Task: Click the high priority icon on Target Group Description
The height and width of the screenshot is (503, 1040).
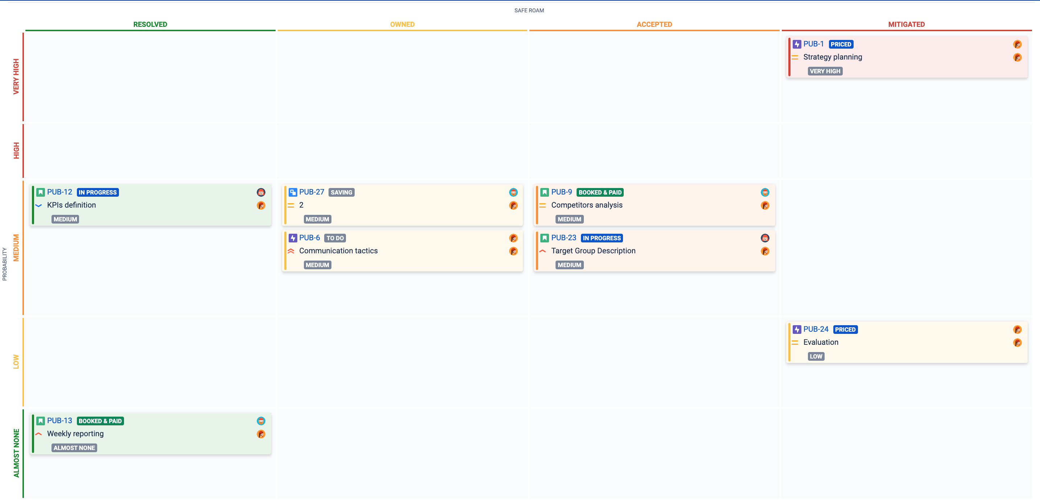Action: tap(542, 251)
